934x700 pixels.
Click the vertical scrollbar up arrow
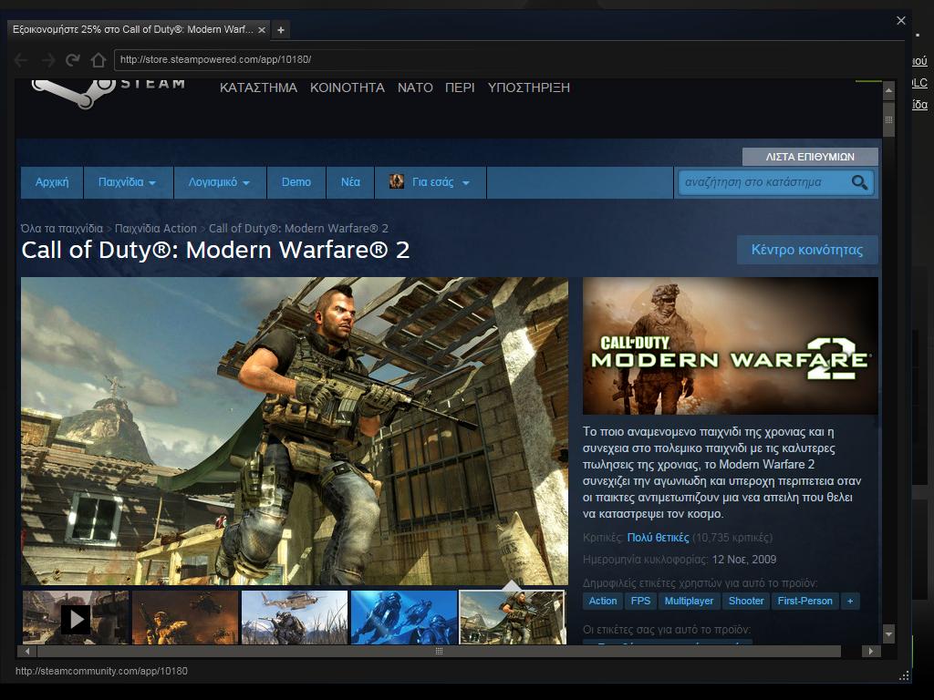click(x=888, y=91)
